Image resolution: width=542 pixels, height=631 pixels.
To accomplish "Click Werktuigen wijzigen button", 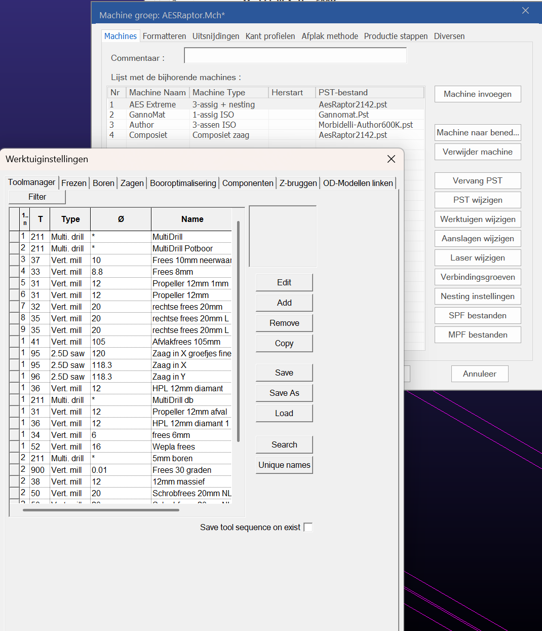I will click(x=478, y=219).
